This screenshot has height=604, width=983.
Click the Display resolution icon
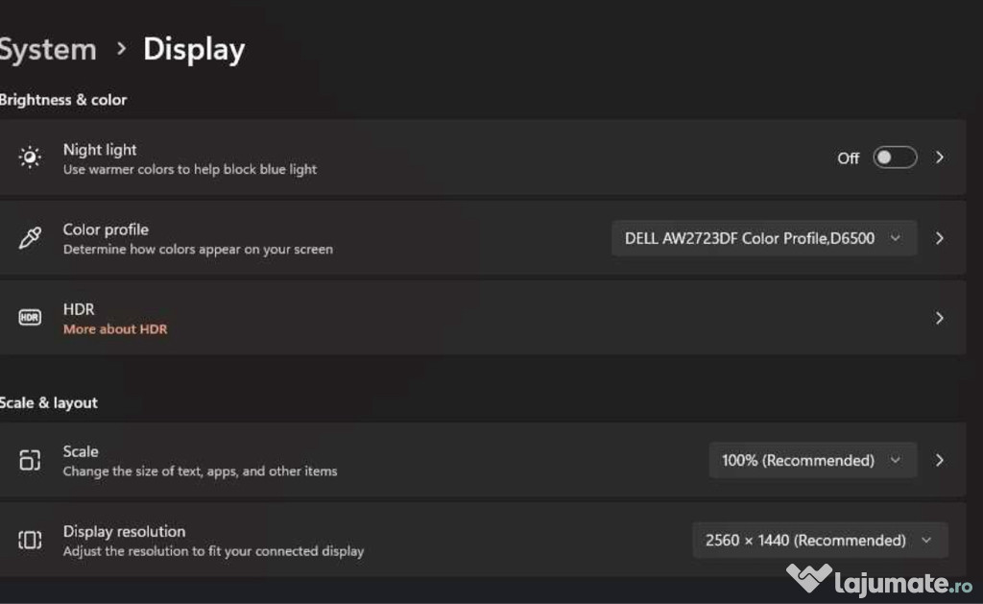[30, 540]
